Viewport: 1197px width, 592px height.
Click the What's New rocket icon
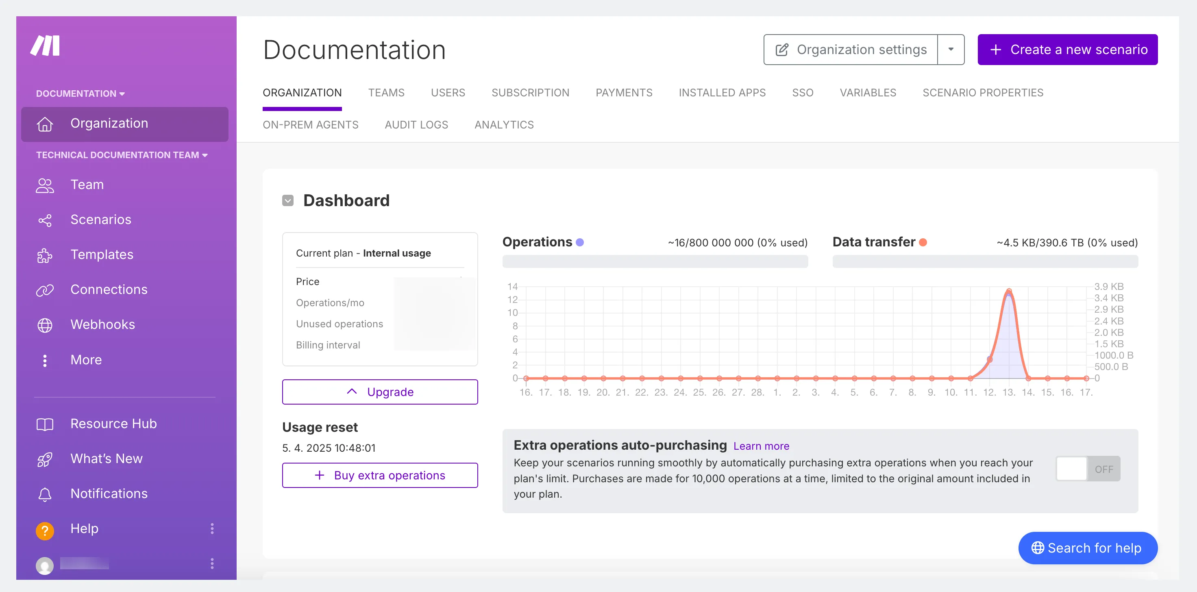pyautogui.click(x=45, y=459)
